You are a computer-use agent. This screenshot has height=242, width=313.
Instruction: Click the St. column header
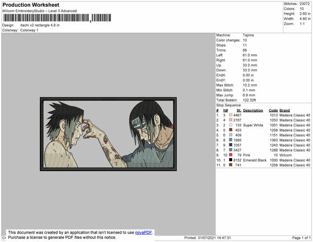click(239, 111)
